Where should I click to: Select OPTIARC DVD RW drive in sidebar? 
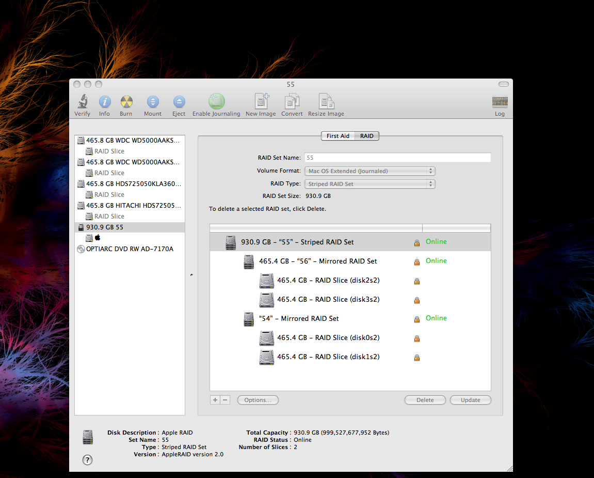pos(129,249)
